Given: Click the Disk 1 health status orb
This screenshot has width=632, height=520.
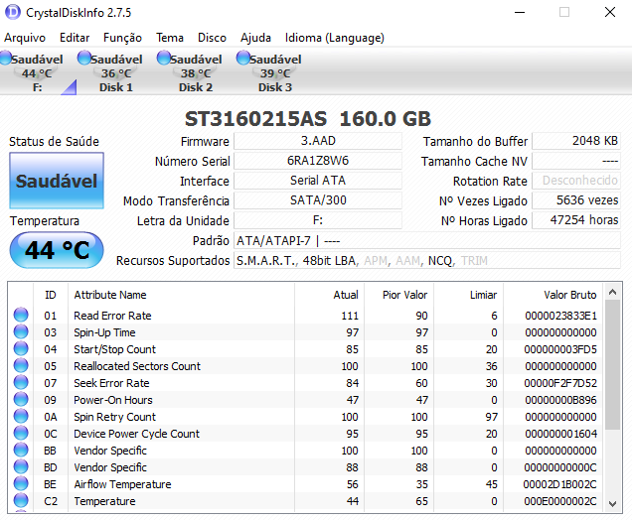Looking at the screenshot, I should click(x=84, y=58).
